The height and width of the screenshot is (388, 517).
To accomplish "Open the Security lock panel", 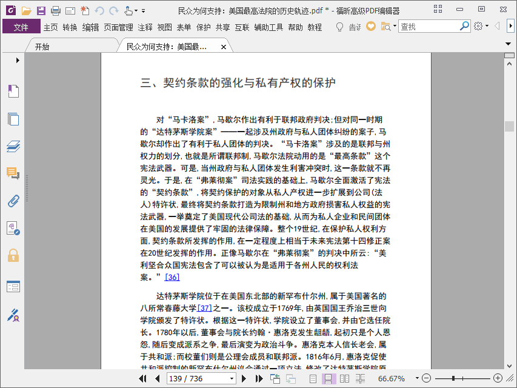I will click(13, 256).
